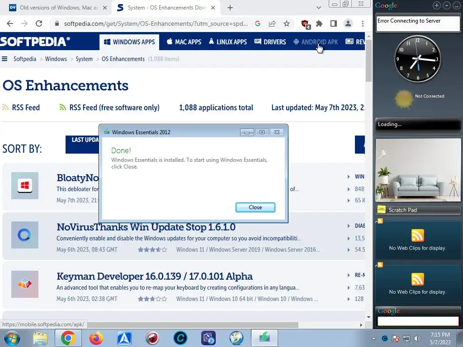This screenshot has height=347, width=463.
Task: Go back with the browser back arrow
Action: [x=10, y=23]
